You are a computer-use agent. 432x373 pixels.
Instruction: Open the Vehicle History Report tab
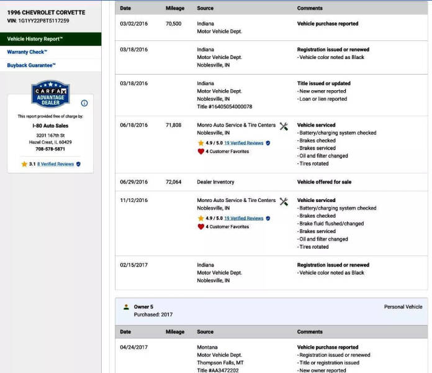coord(35,39)
